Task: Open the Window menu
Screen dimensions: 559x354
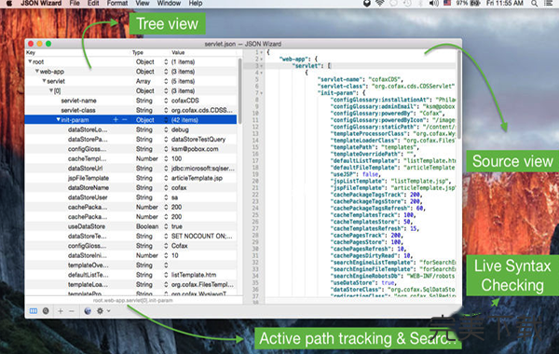Action: [x=169, y=3]
